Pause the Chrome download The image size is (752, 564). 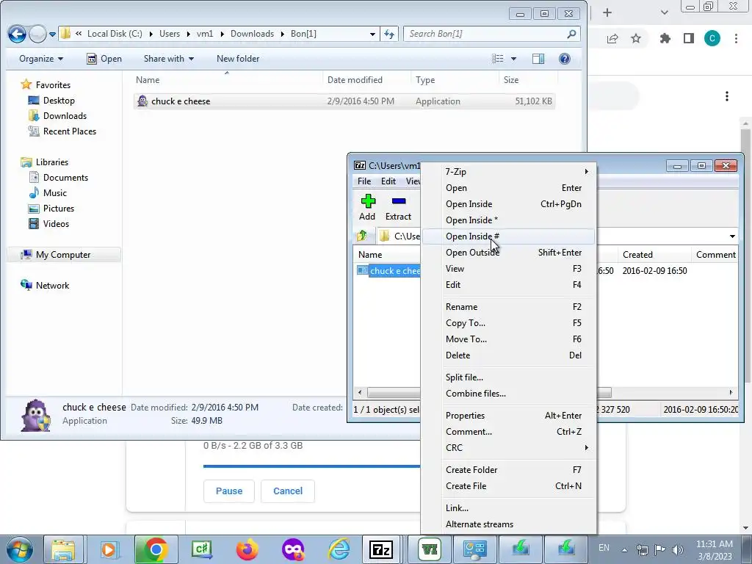pos(229,491)
